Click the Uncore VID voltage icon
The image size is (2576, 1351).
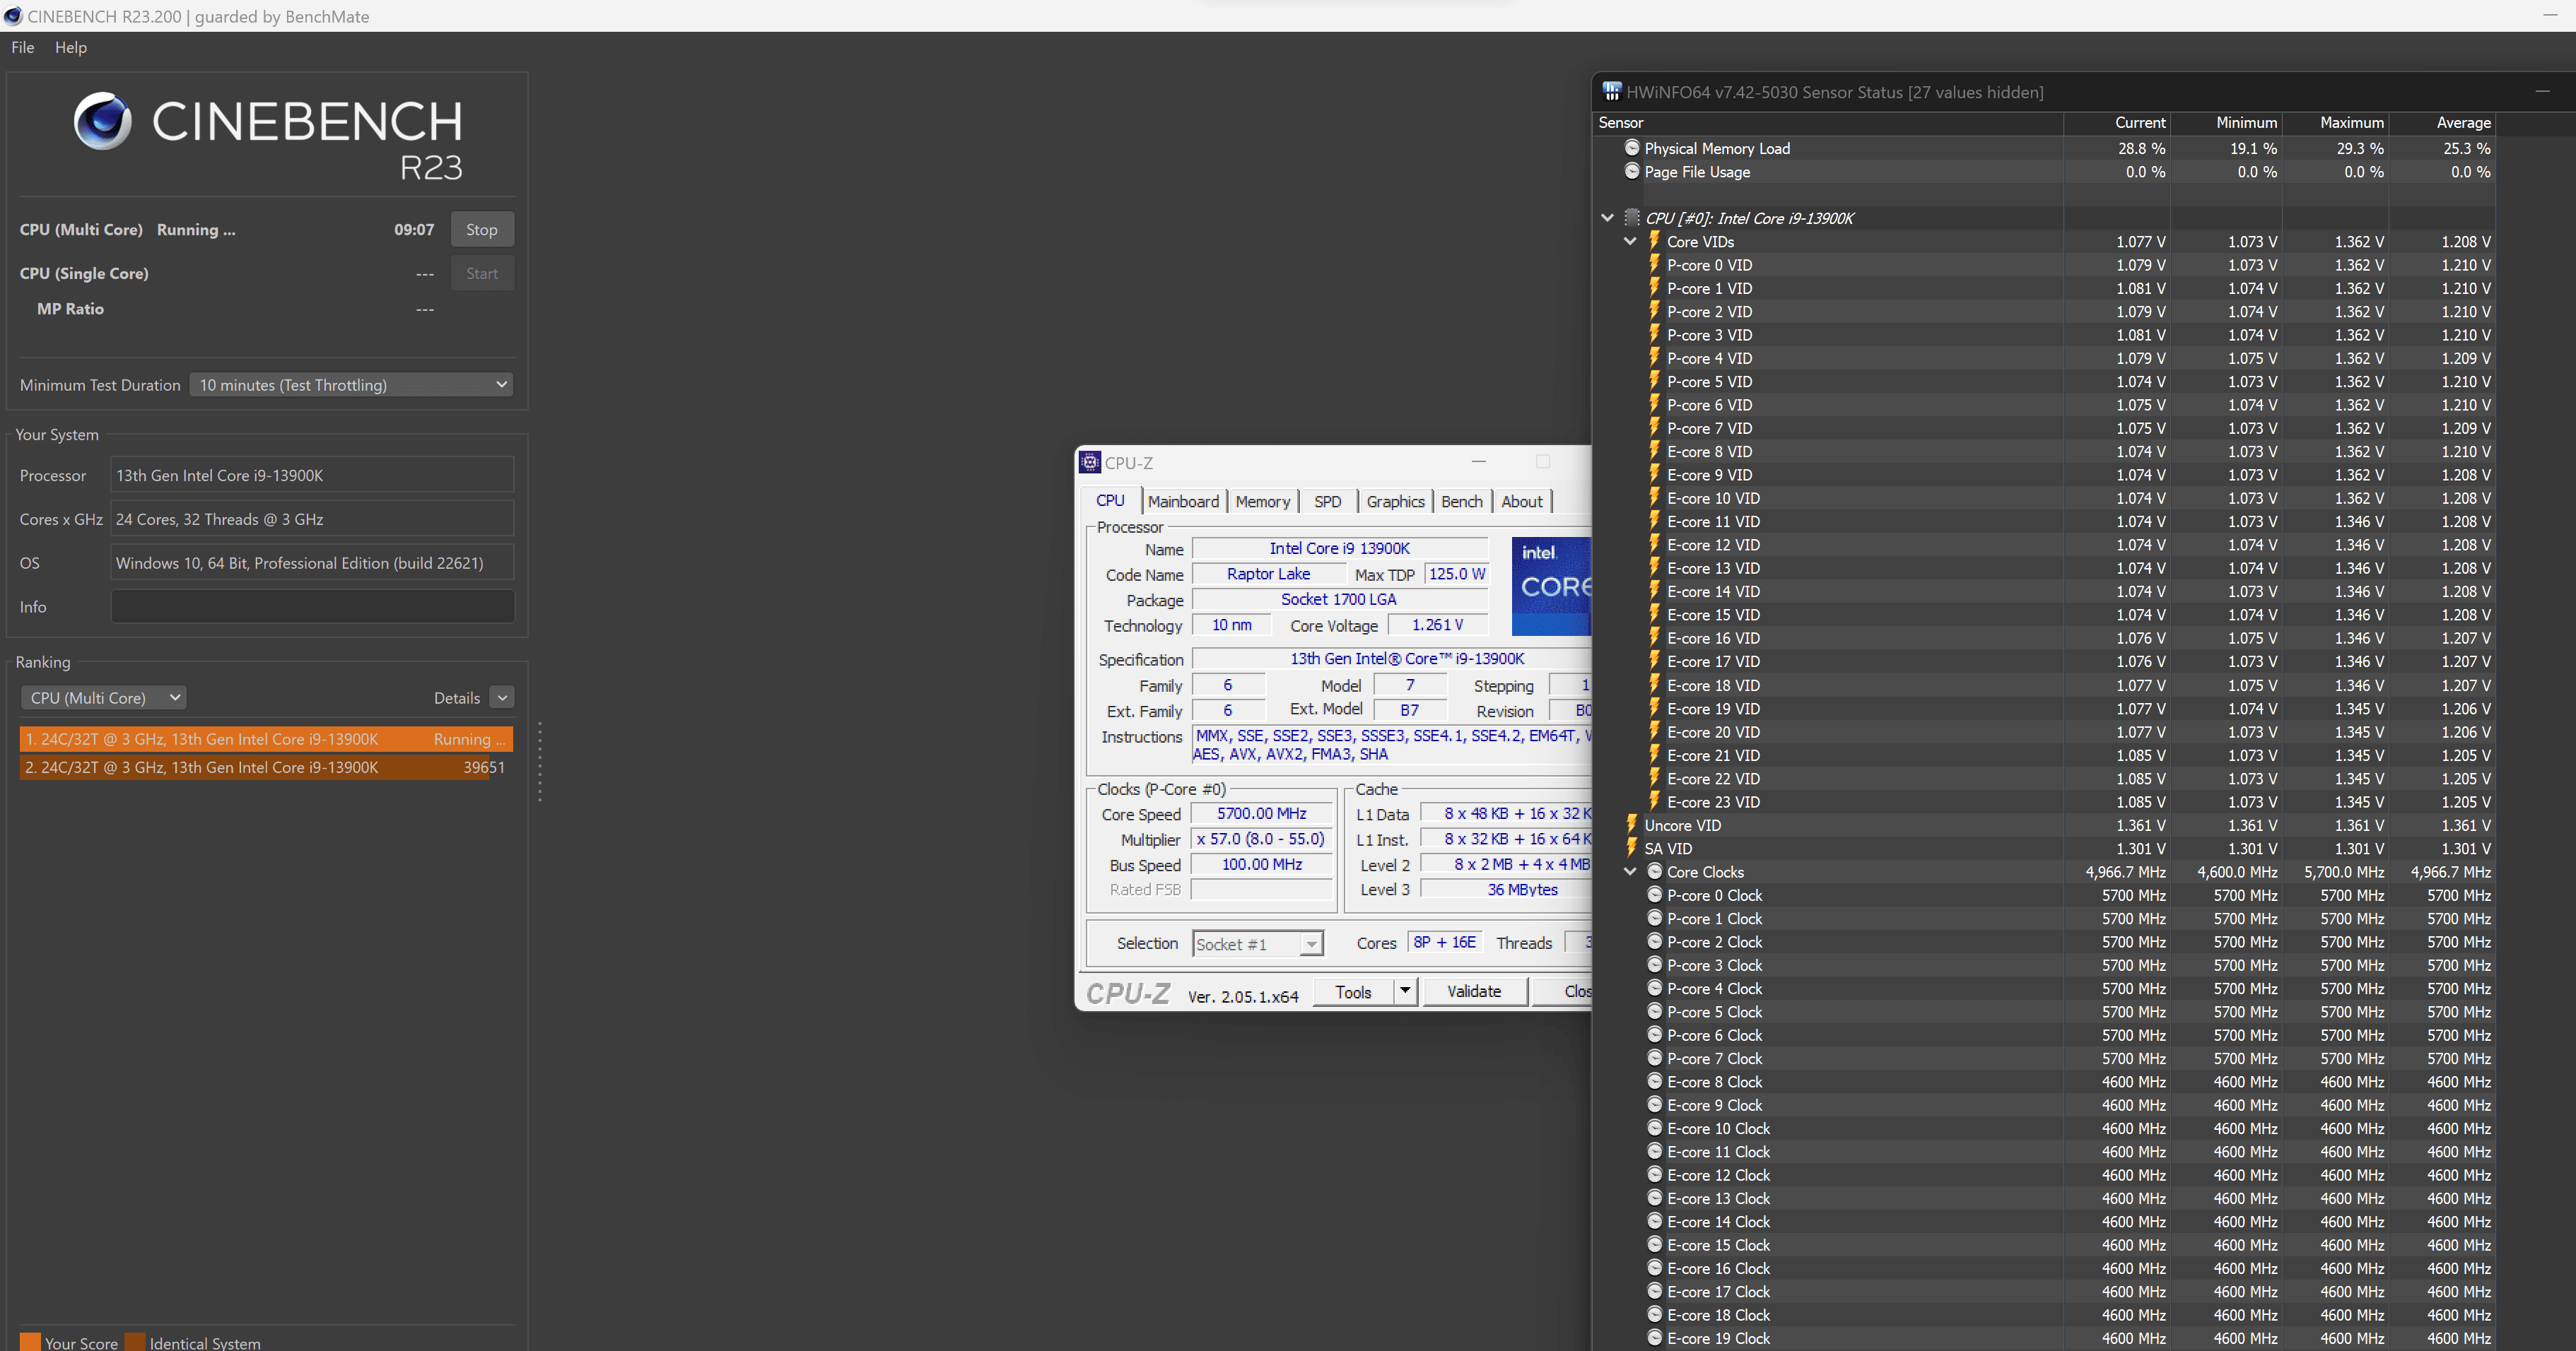[x=1632, y=825]
